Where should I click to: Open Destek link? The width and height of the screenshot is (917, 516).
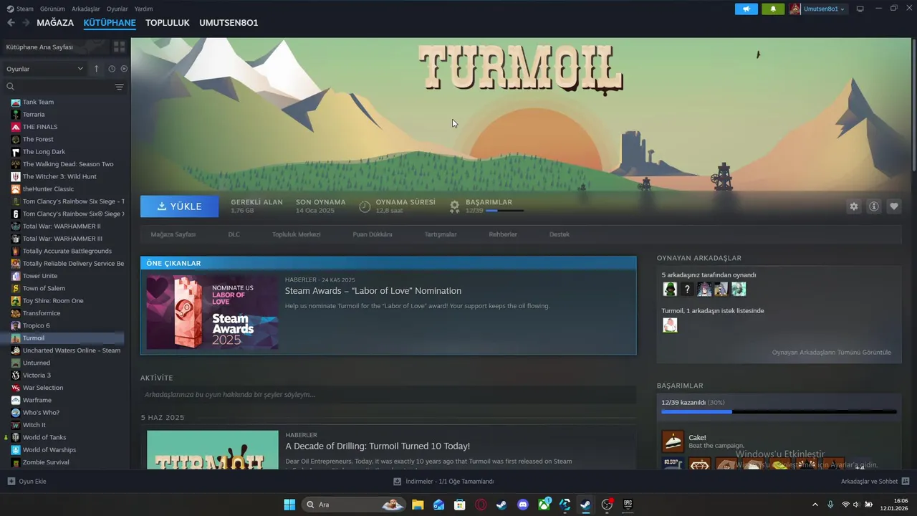coord(560,234)
